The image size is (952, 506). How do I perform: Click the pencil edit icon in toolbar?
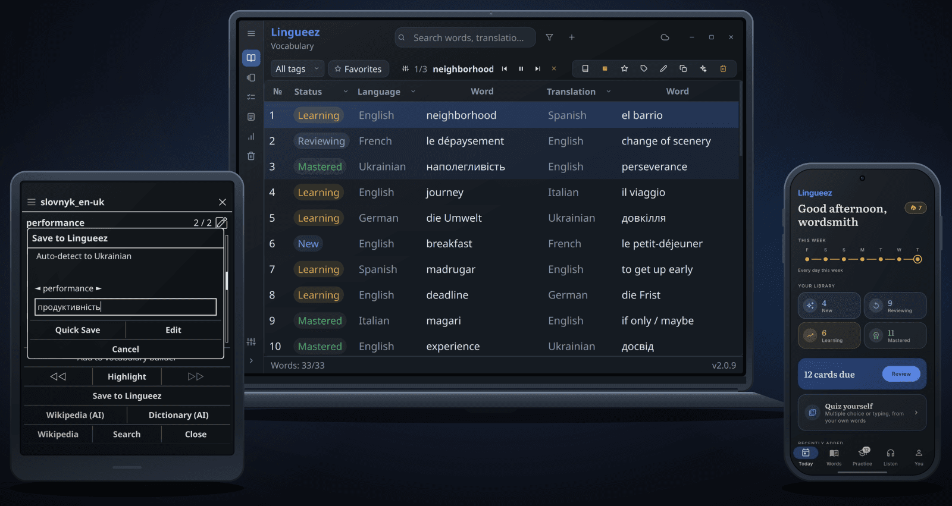(x=663, y=69)
